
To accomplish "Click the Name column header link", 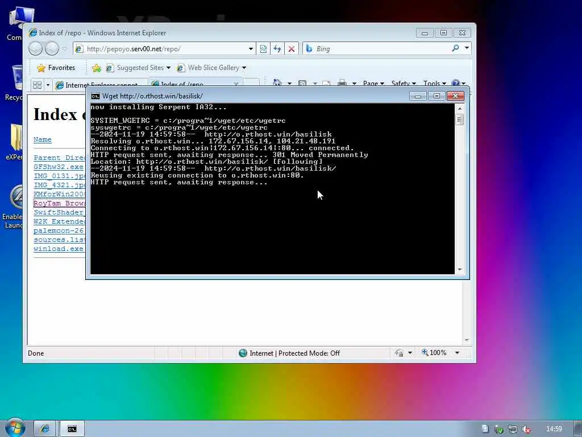I will pos(42,139).
